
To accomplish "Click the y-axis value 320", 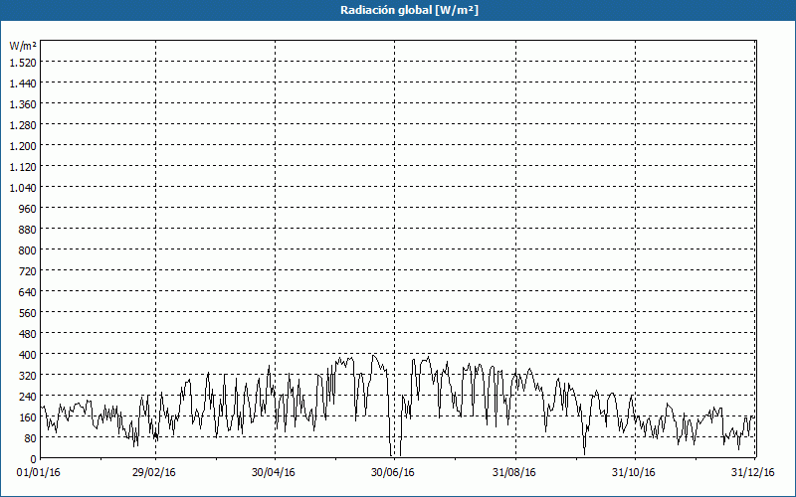I will pos(28,377).
